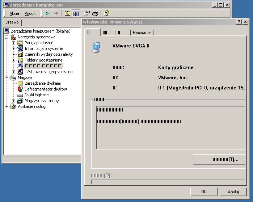Click the Print toolbar icon

coord(95,13)
